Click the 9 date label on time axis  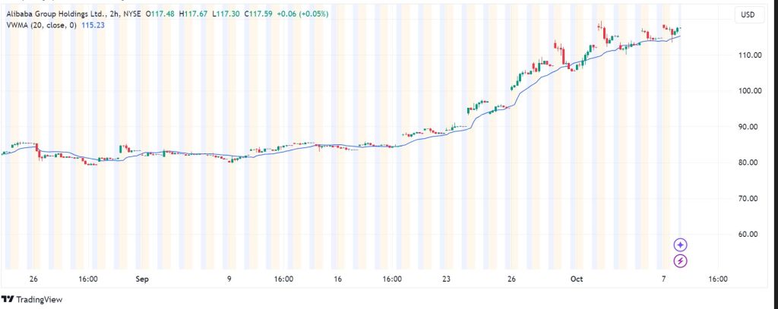coord(229,279)
